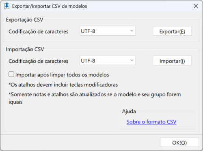Click 'Codificação de caracteres' label under Importação
This screenshot has height=151, width=203.
click(39, 61)
